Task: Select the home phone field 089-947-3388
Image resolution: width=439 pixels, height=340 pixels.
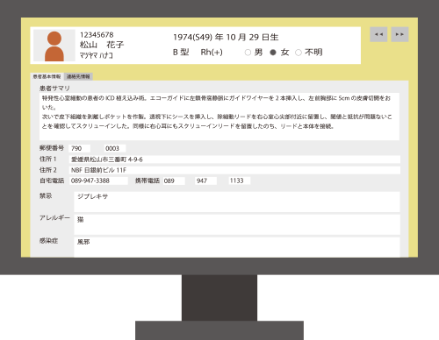Action: coord(98,181)
